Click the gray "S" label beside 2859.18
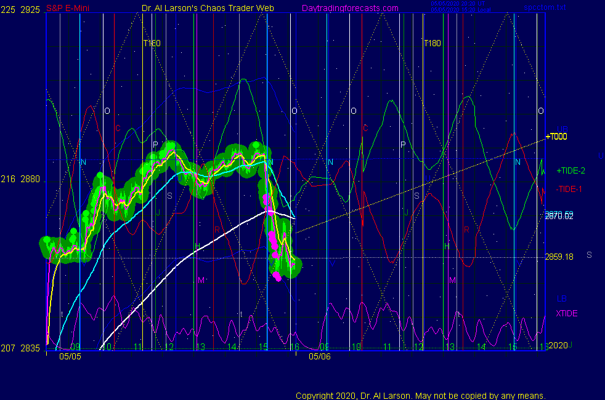The image size is (605, 400). (589, 255)
